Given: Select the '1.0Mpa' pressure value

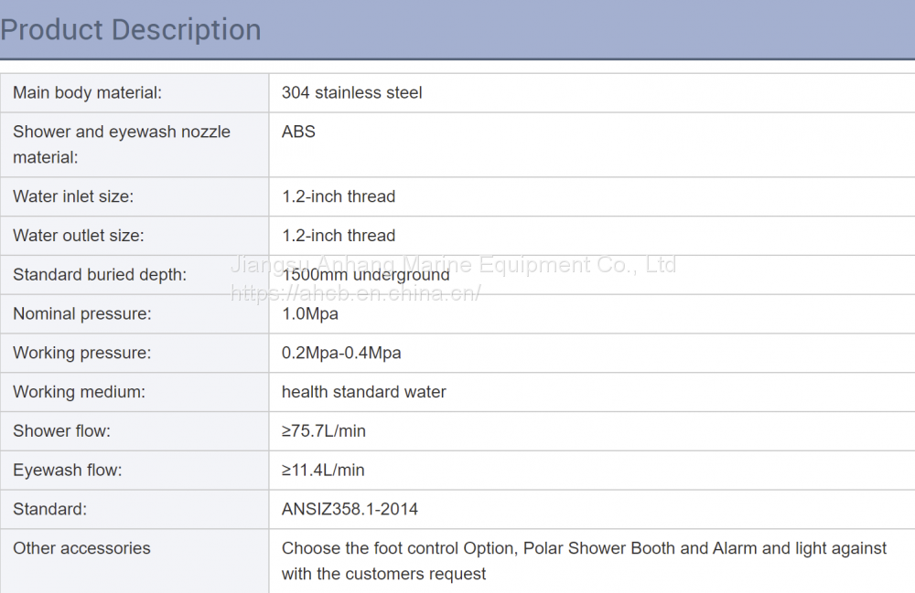Looking at the screenshot, I should tap(309, 314).
